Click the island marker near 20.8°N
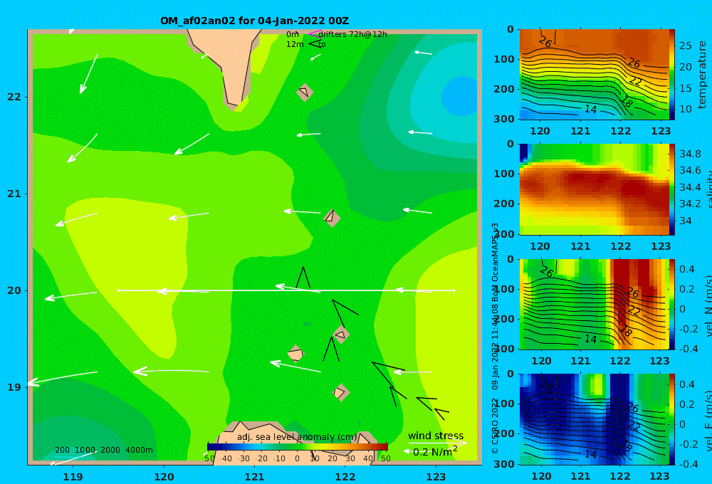The image size is (712, 484). (x=332, y=218)
